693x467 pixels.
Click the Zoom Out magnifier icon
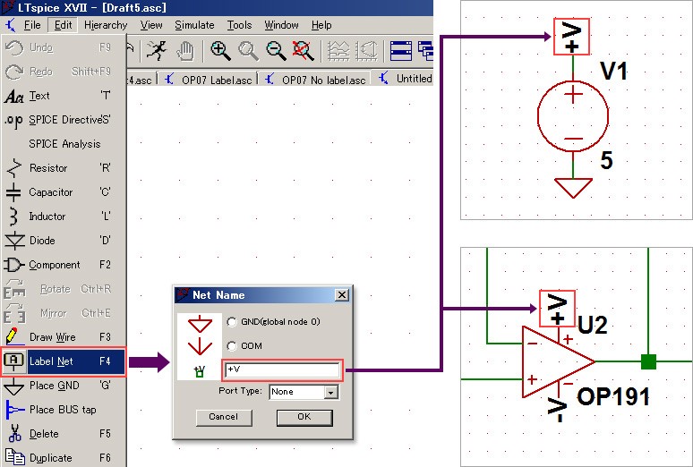coord(277,50)
